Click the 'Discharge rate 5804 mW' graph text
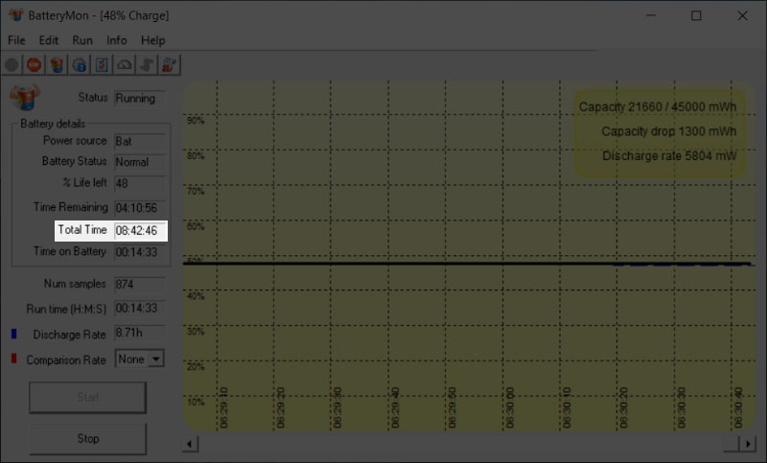 tap(669, 156)
